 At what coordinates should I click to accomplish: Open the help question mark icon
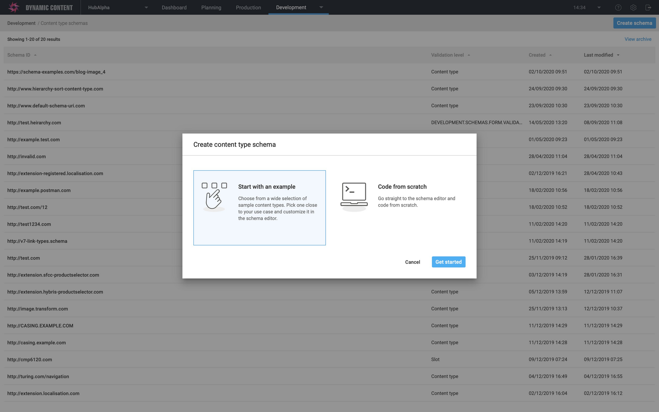tap(618, 7)
